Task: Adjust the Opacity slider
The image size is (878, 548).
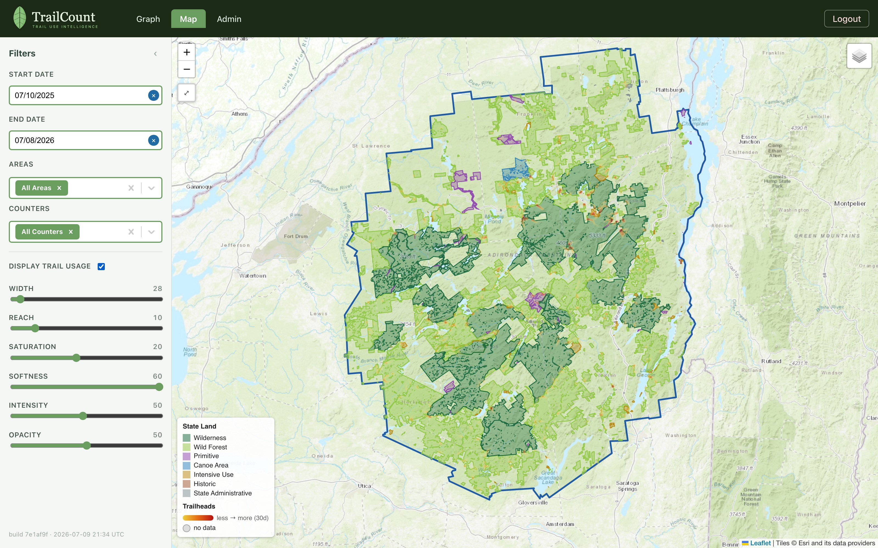Action: [86, 446]
